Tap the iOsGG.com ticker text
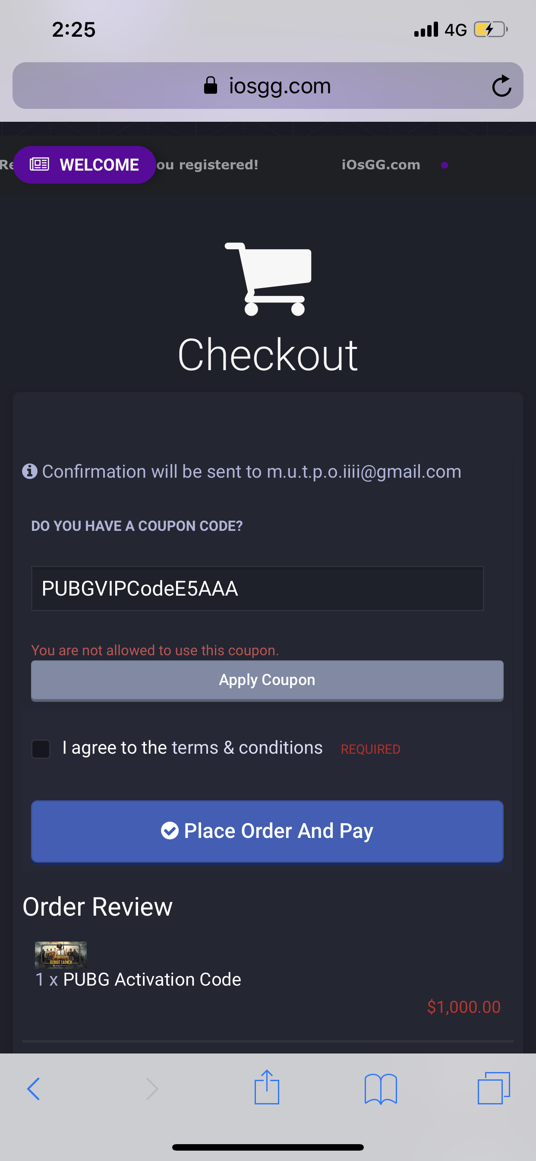Screen dimensions: 536x1161 point(381,165)
